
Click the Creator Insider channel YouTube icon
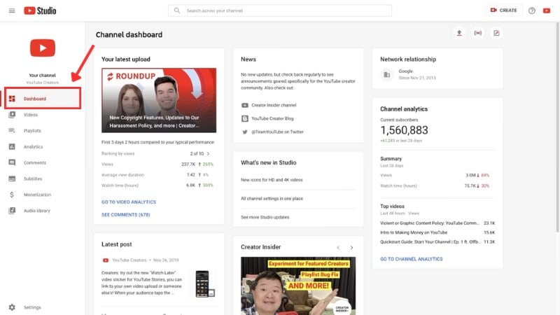tap(244, 106)
